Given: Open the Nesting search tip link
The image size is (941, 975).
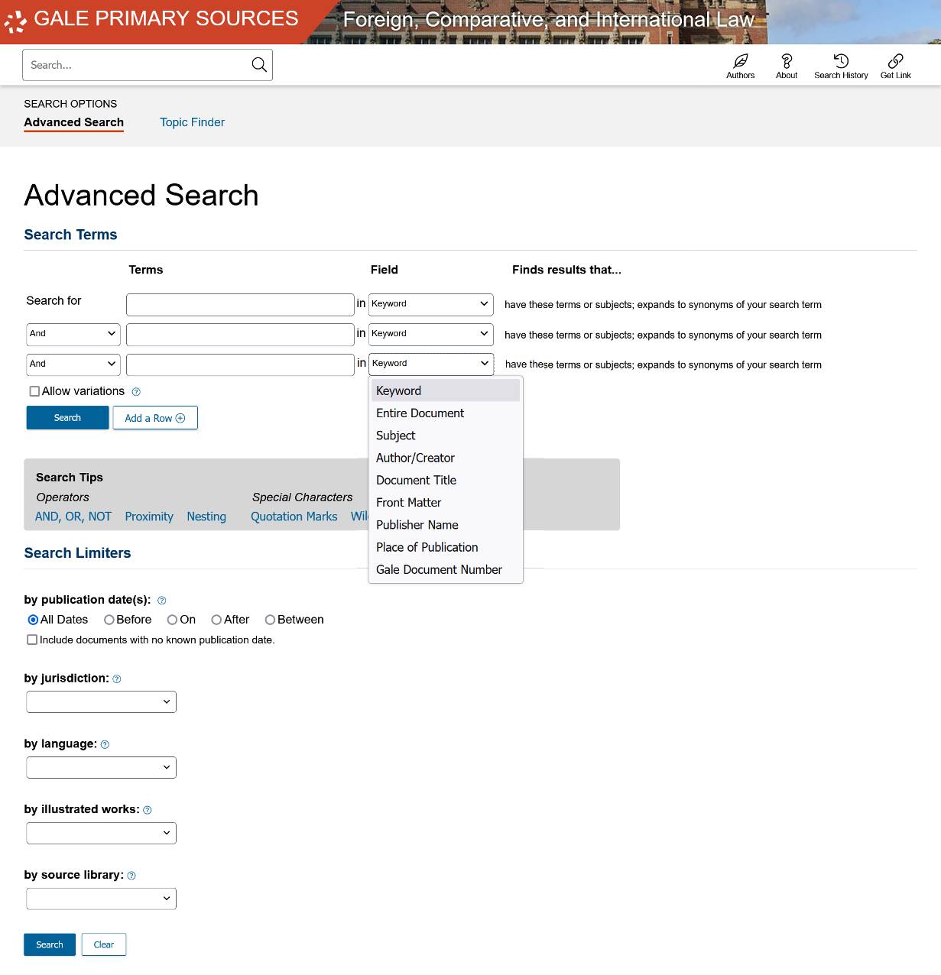Looking at the screenshot, I should click(x=206, y=517).
